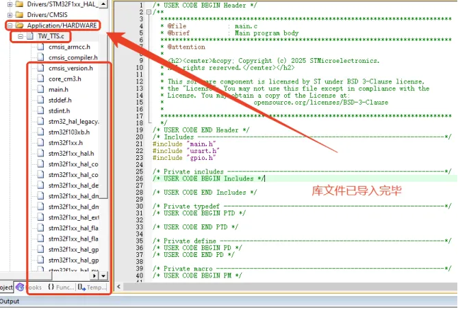
Task: Collapse the TW_TTS.c file node
Action: (x=20, y=36)
